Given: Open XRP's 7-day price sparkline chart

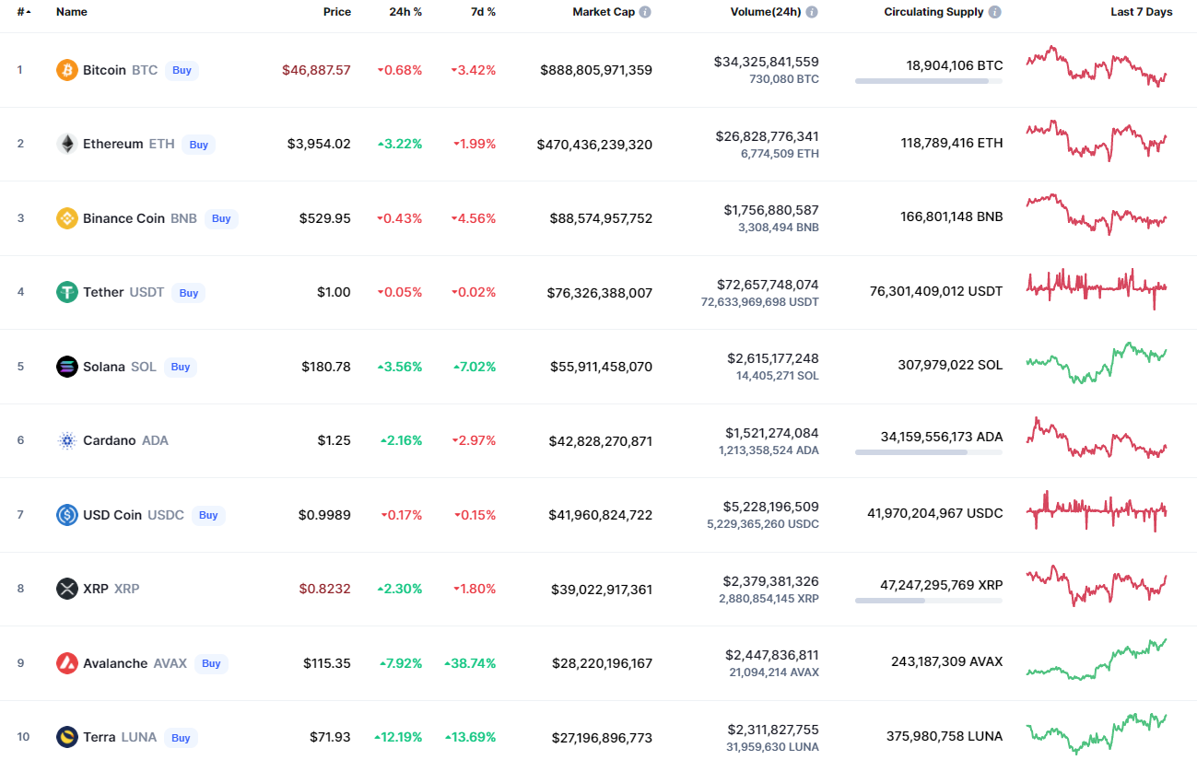Looking at the screenshot, I should (x=1097, y=585).
